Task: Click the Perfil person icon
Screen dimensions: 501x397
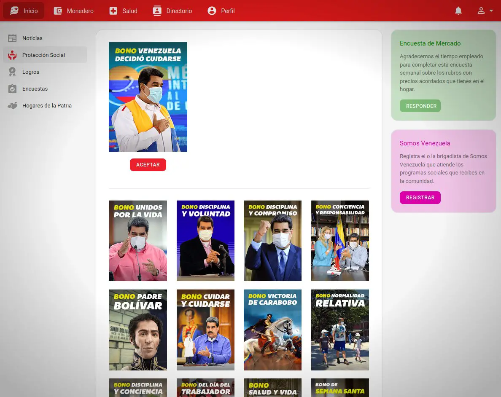Action: (x=212, y=11)
